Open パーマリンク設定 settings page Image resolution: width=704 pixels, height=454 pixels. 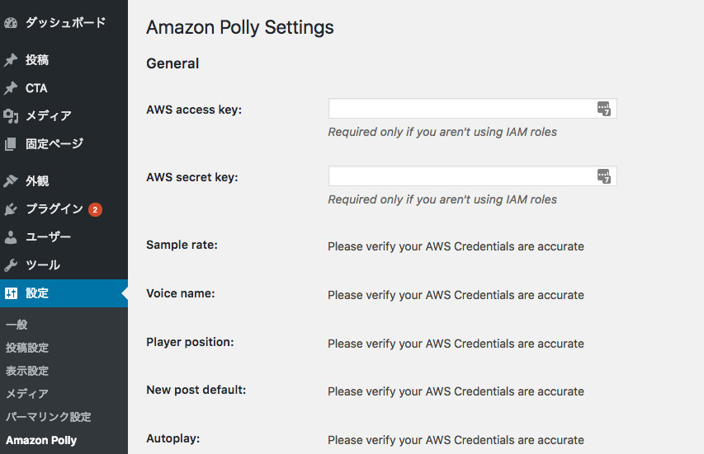point(49,417)
